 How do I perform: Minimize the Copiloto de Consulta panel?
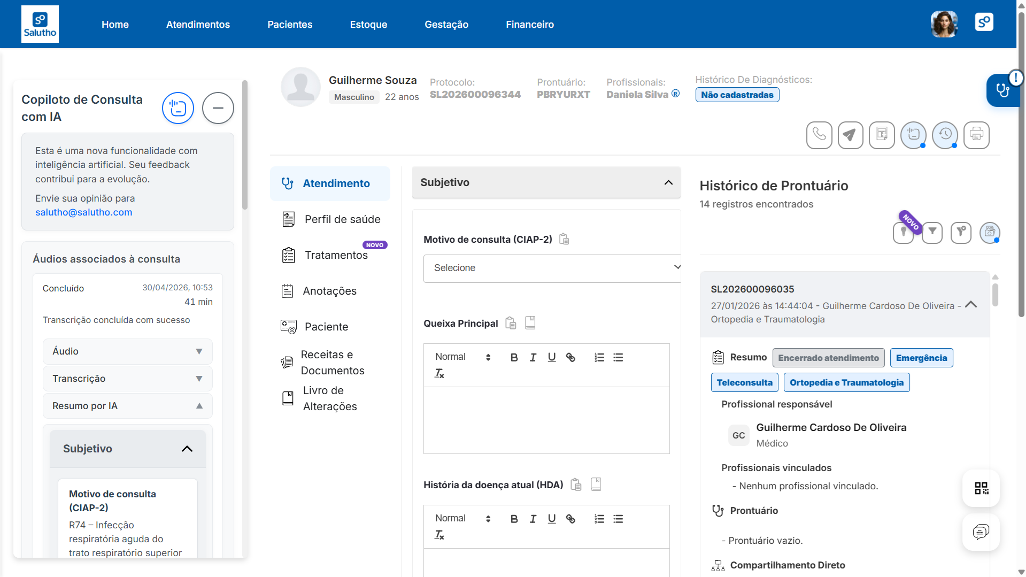(x=218, y=108)
